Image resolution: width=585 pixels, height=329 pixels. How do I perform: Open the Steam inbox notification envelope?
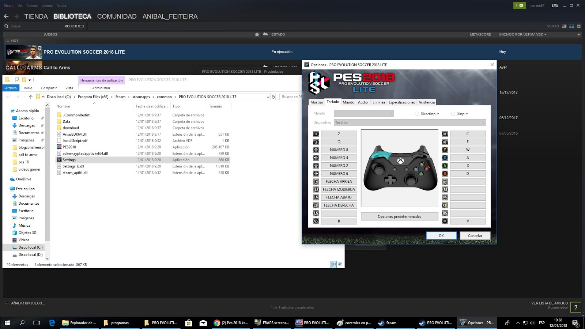[x=519, y=5]
